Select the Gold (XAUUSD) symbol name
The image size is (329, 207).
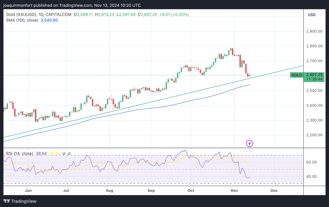21,14
